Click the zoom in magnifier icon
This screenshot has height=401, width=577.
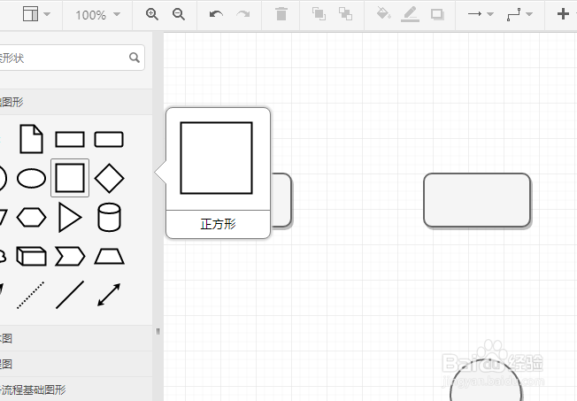coord(152,14)
